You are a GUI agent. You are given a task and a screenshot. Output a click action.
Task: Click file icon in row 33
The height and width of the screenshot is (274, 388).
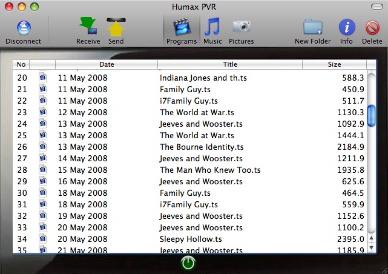pos(42,227)
